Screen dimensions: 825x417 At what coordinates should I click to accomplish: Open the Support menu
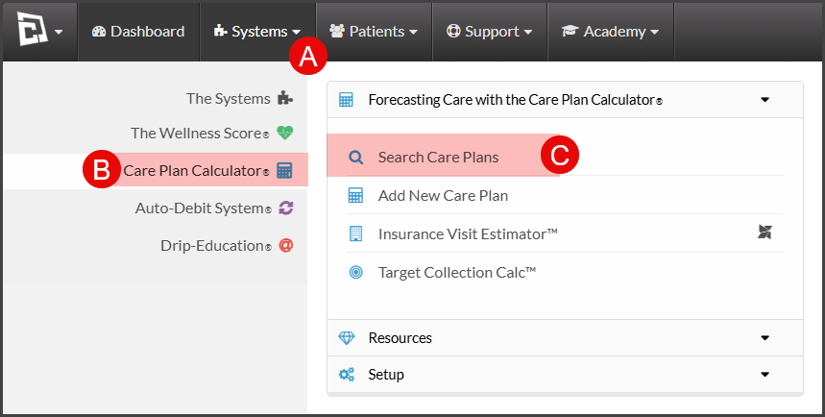point(490,32)
